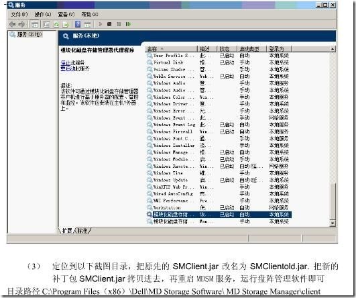
Task: Select the Windows Module service row
Action: tap(219, 159)
